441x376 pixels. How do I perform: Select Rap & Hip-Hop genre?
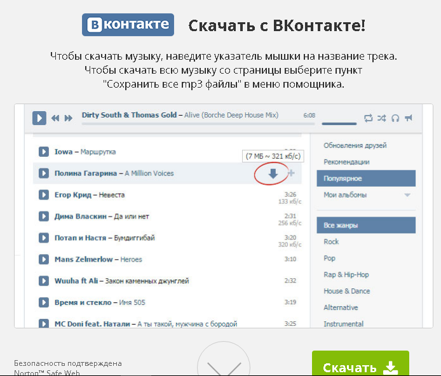(x=346, y=274)
